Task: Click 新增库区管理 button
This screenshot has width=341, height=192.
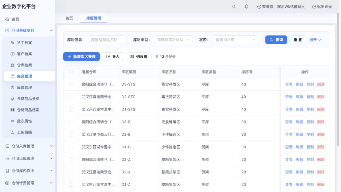Action: click(x=81, y=57)
